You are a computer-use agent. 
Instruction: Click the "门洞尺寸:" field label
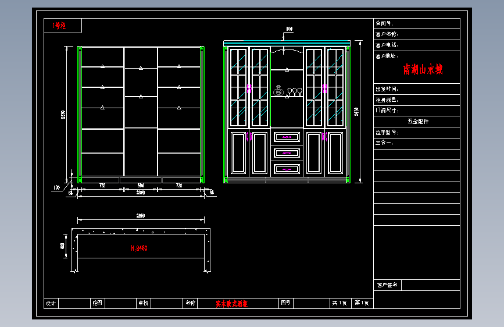pos(387,111)
